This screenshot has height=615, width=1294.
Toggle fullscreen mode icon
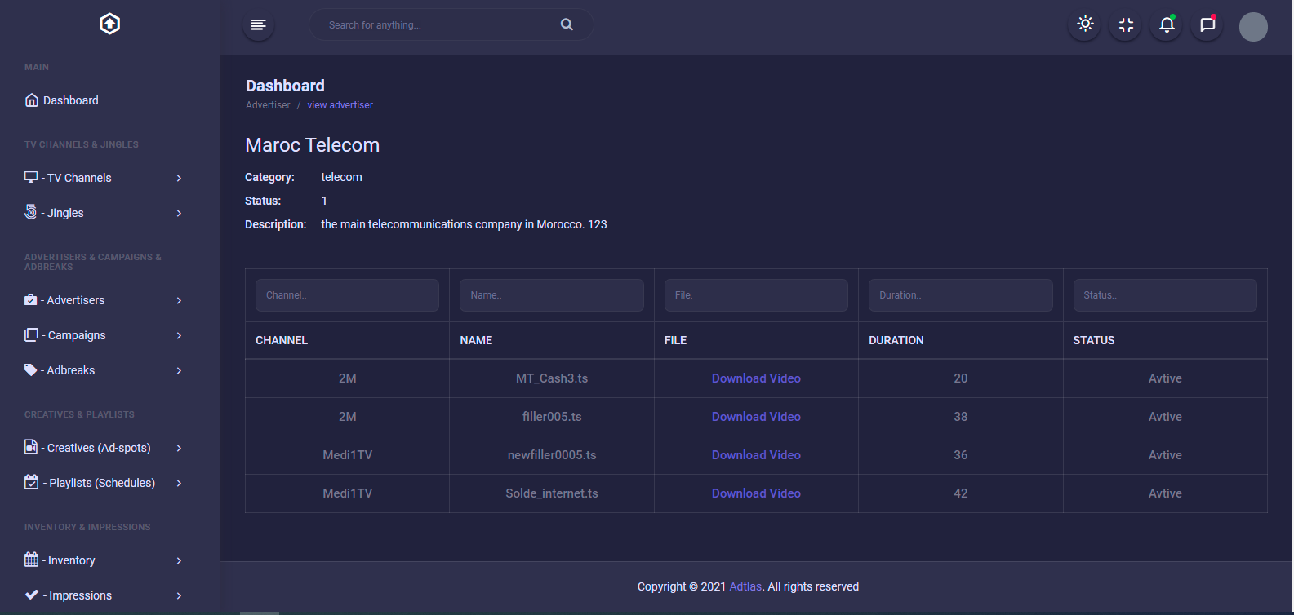click(1126, 25)
